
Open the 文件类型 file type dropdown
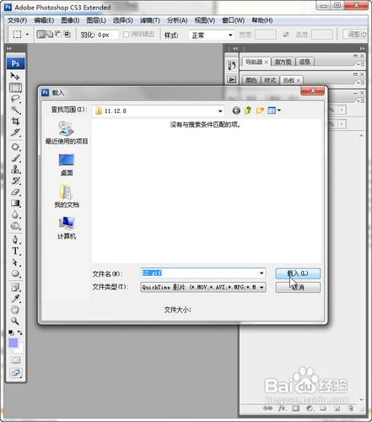203,287
